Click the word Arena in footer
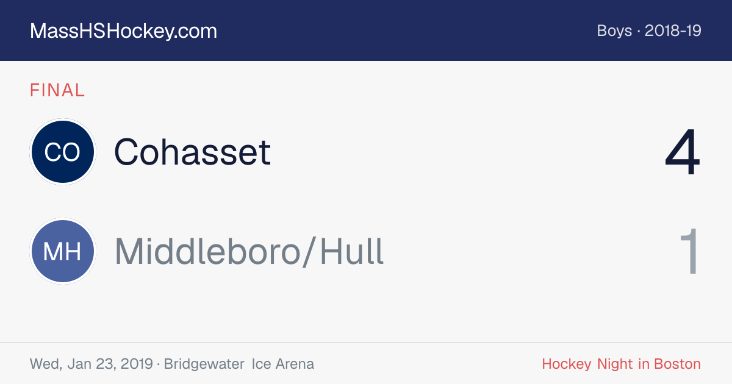Screen dimensions: 732x384 pos(295,364)
